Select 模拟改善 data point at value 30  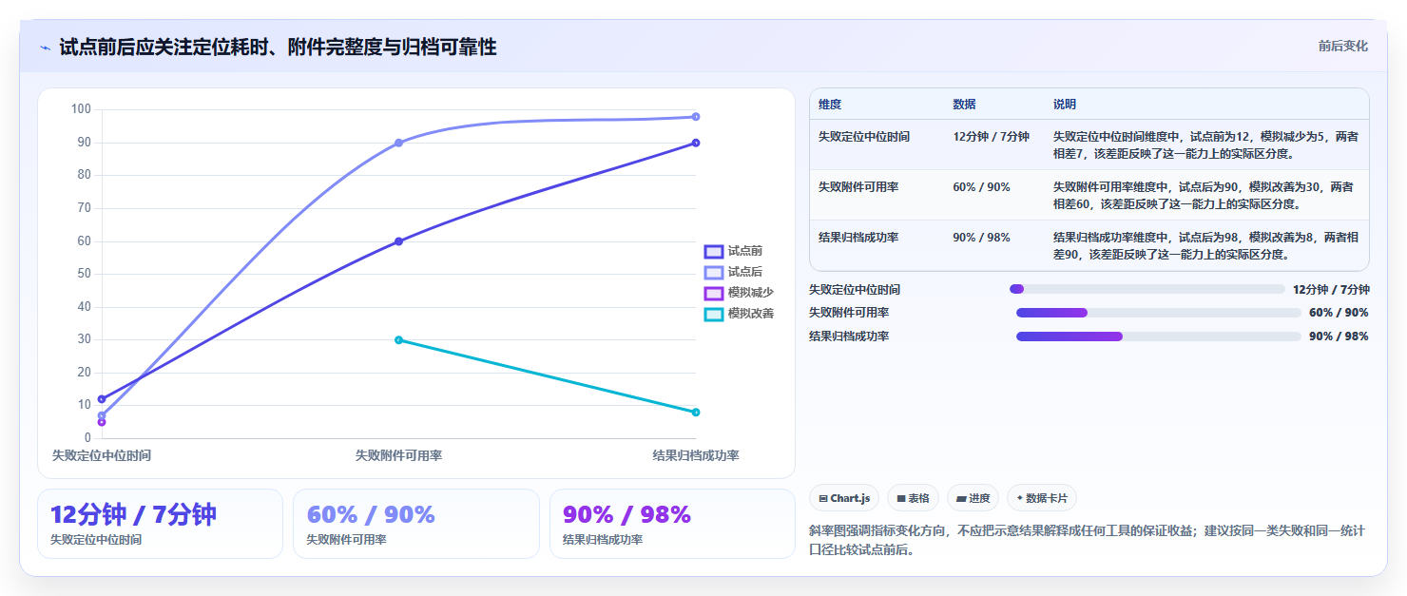tap(398, 340)
